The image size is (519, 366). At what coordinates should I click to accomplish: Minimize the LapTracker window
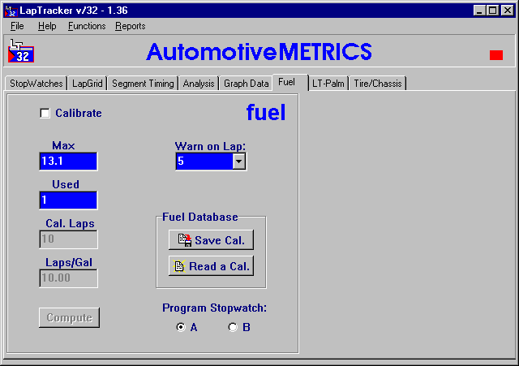pos(479,11)
